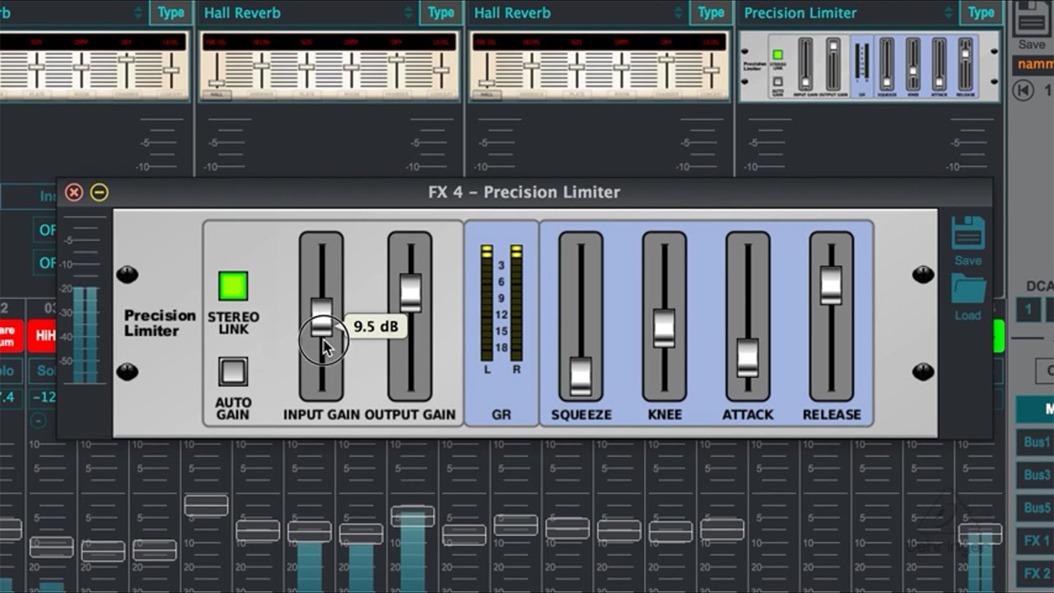Click the Load folder icon in the limiter window
The height and width of the screenshot is (593, 1054).
[968, 289]
